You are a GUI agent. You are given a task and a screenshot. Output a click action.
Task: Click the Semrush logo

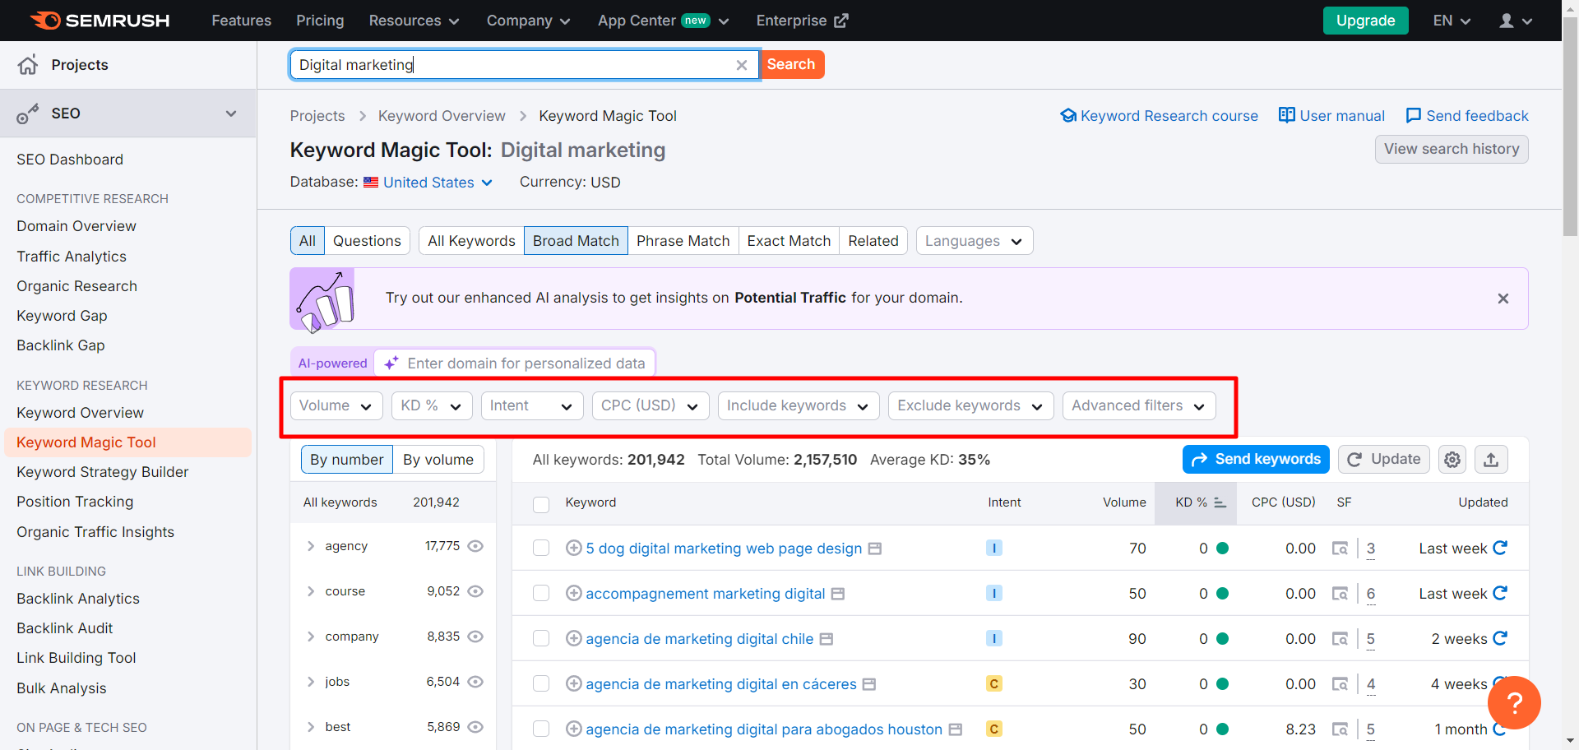point(100,21)
